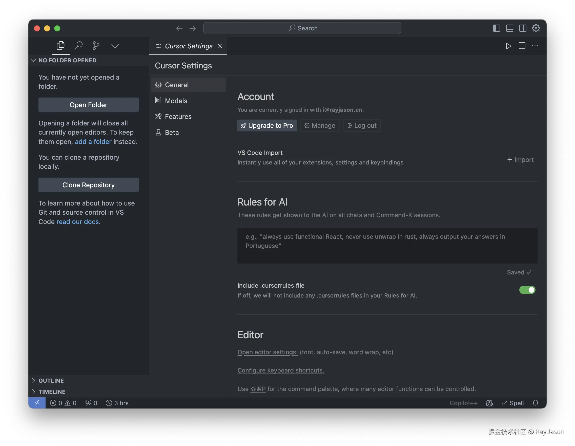575x446 pixels.
Task: Select the Models settings tab
Action: (x=176, y=101)
